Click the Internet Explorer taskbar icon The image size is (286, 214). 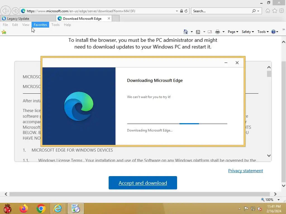(x=58, y=208)
